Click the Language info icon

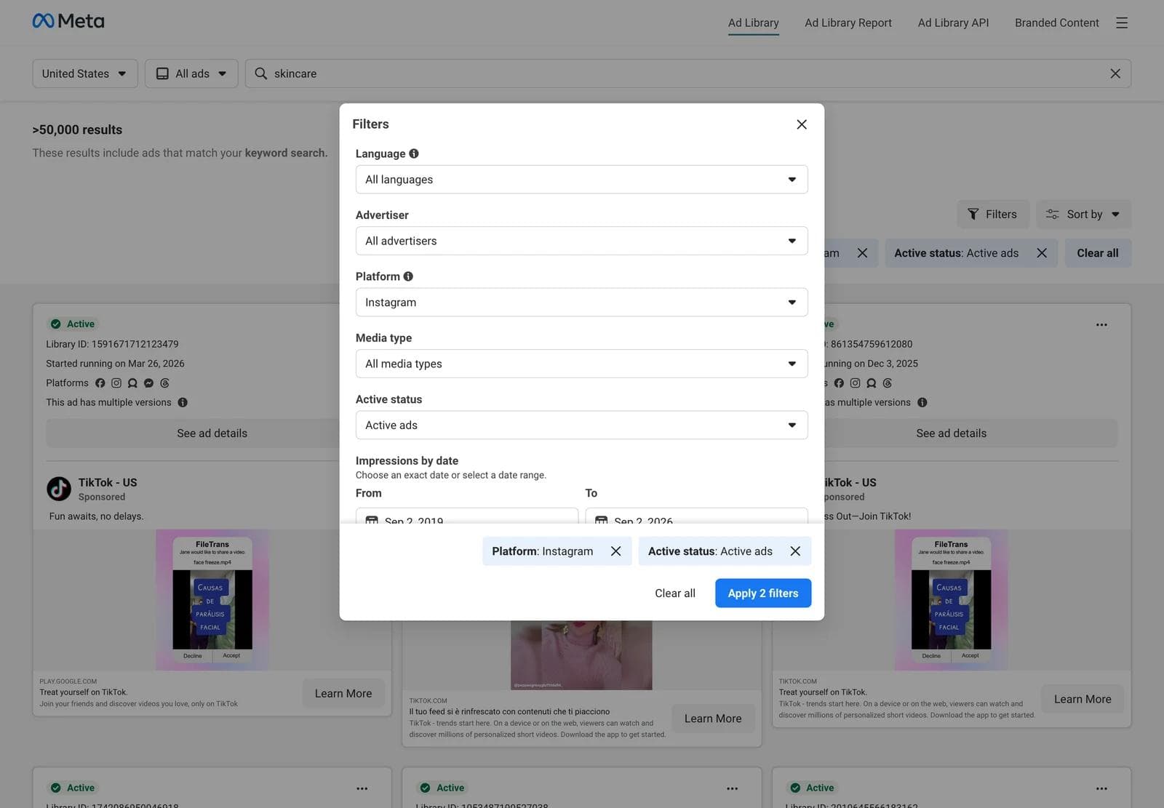tap(414, 153)
